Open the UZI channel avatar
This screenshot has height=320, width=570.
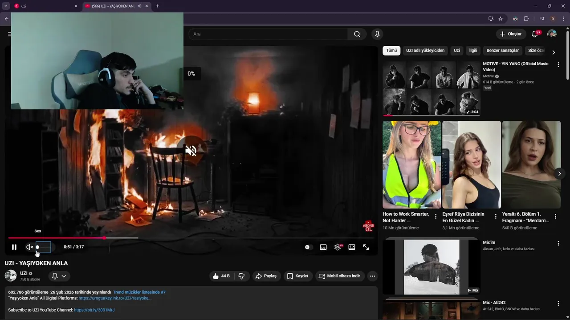tap(11, 276)
